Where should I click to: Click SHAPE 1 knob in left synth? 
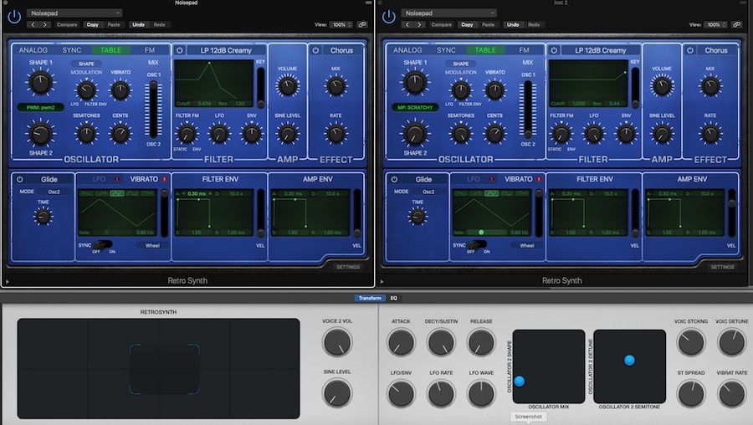(x=41, y=82)
